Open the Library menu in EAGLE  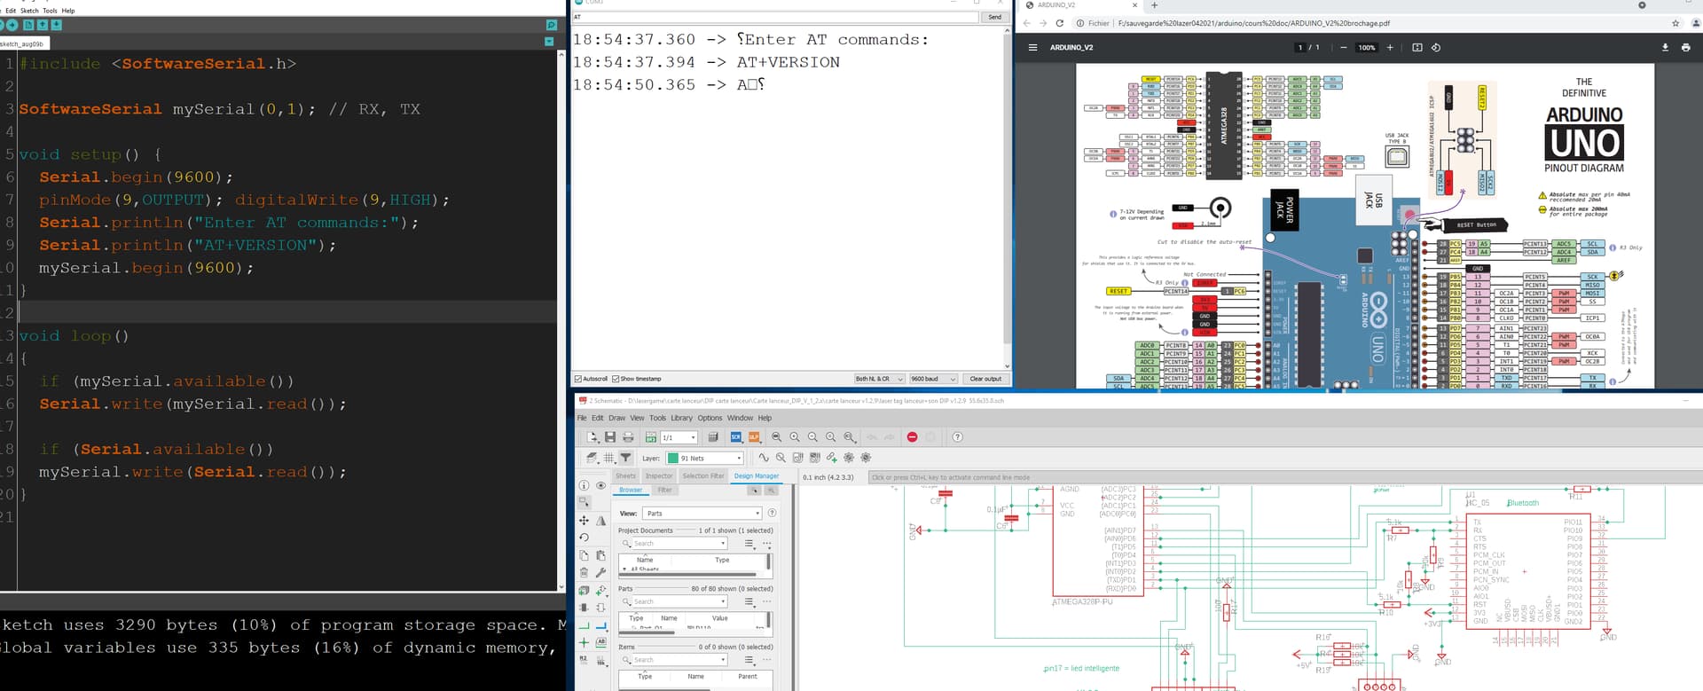coord(681,418)
